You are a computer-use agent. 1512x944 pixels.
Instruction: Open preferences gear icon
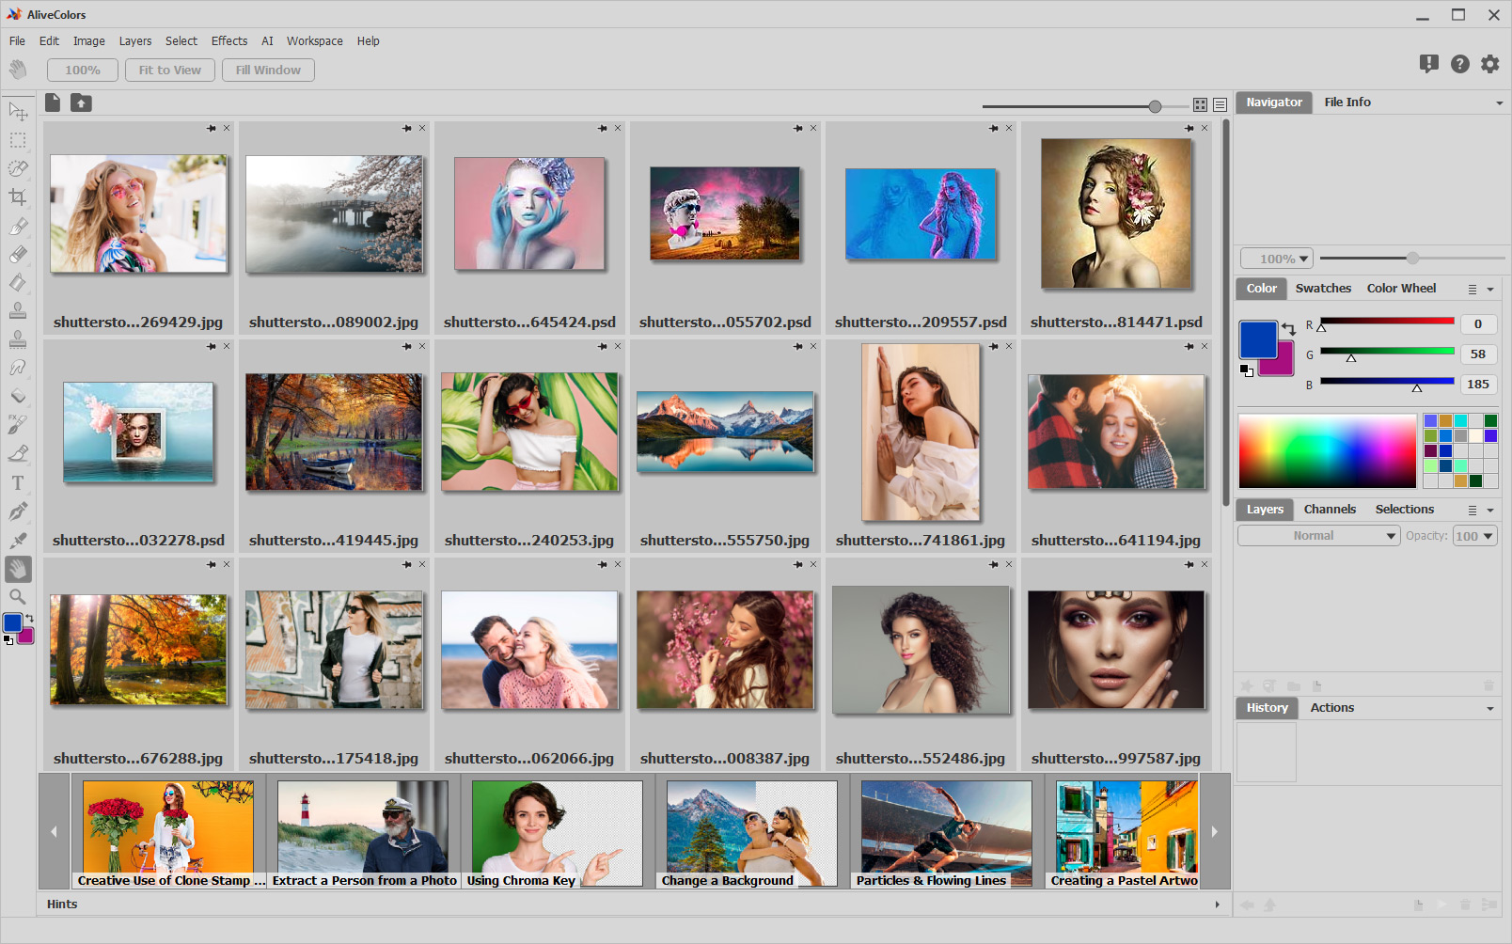tap(1490, 64)
